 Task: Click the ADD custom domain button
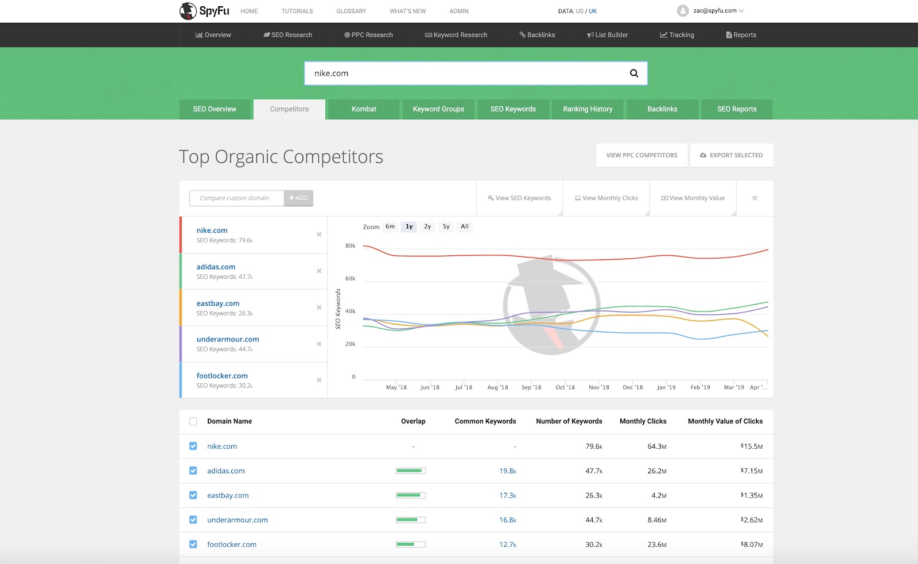click(298, 198)
